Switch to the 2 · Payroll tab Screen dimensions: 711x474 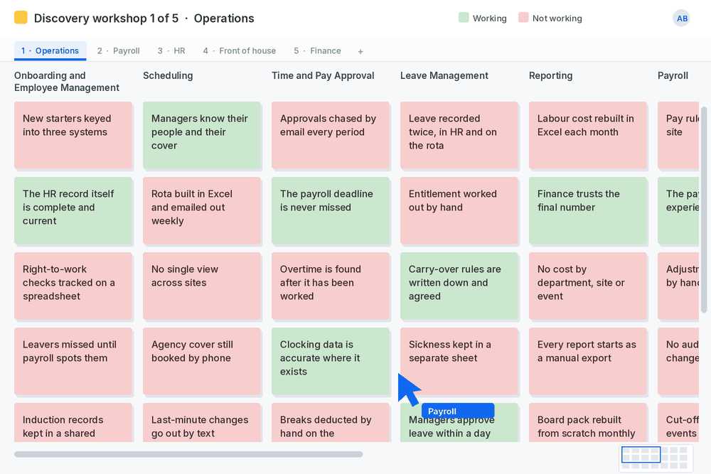(x=118, y=50)
